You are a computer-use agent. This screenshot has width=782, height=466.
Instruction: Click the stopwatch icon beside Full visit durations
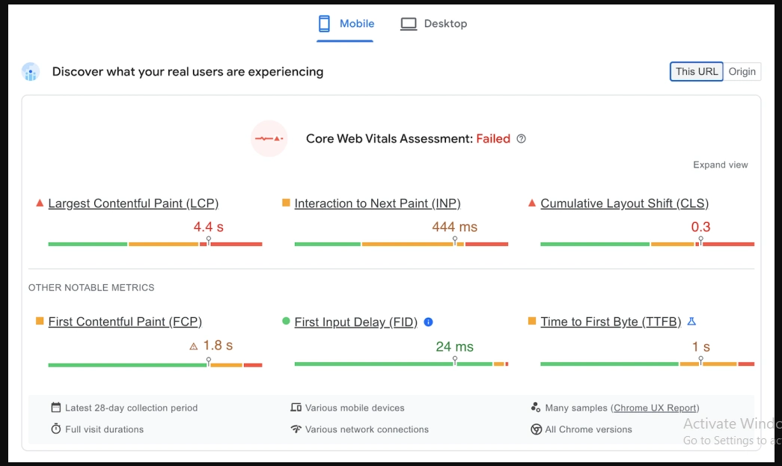(x=55, y=429)
